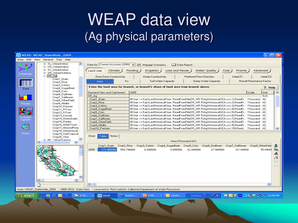
Task: Select the Cost category button
Action: click(x=226, y=71)
